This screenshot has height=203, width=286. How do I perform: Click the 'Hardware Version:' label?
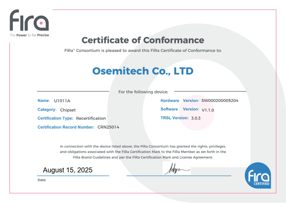(x=180, y=101)
